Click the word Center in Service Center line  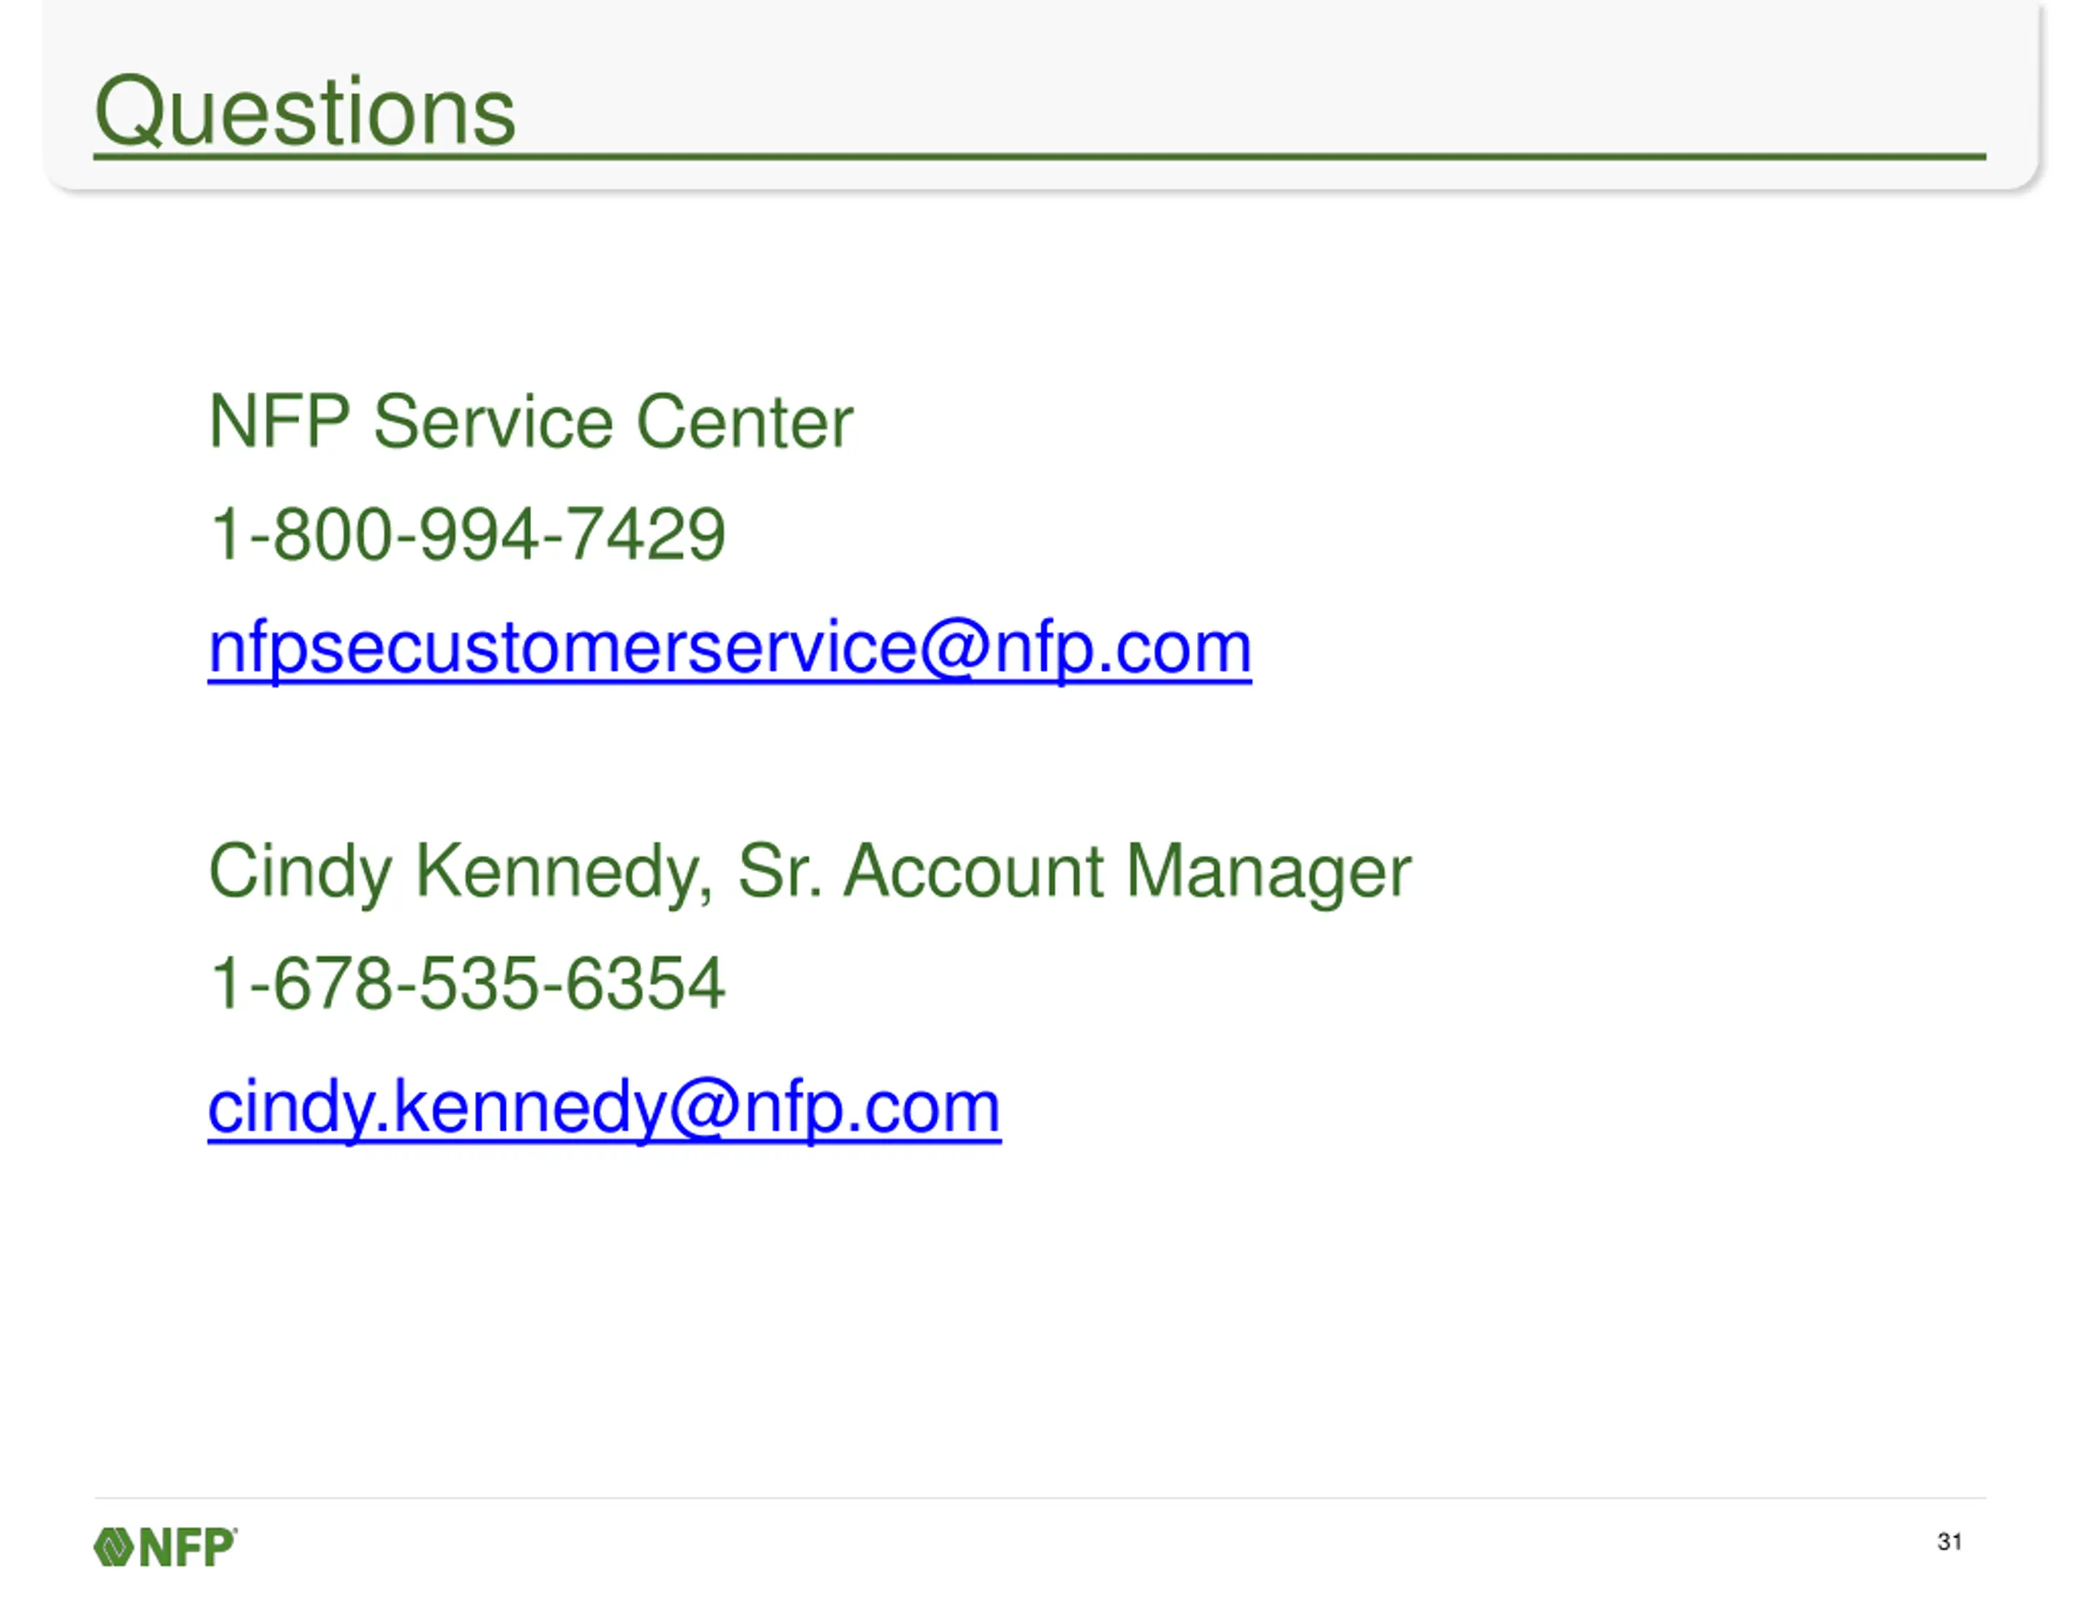point(744,421)
